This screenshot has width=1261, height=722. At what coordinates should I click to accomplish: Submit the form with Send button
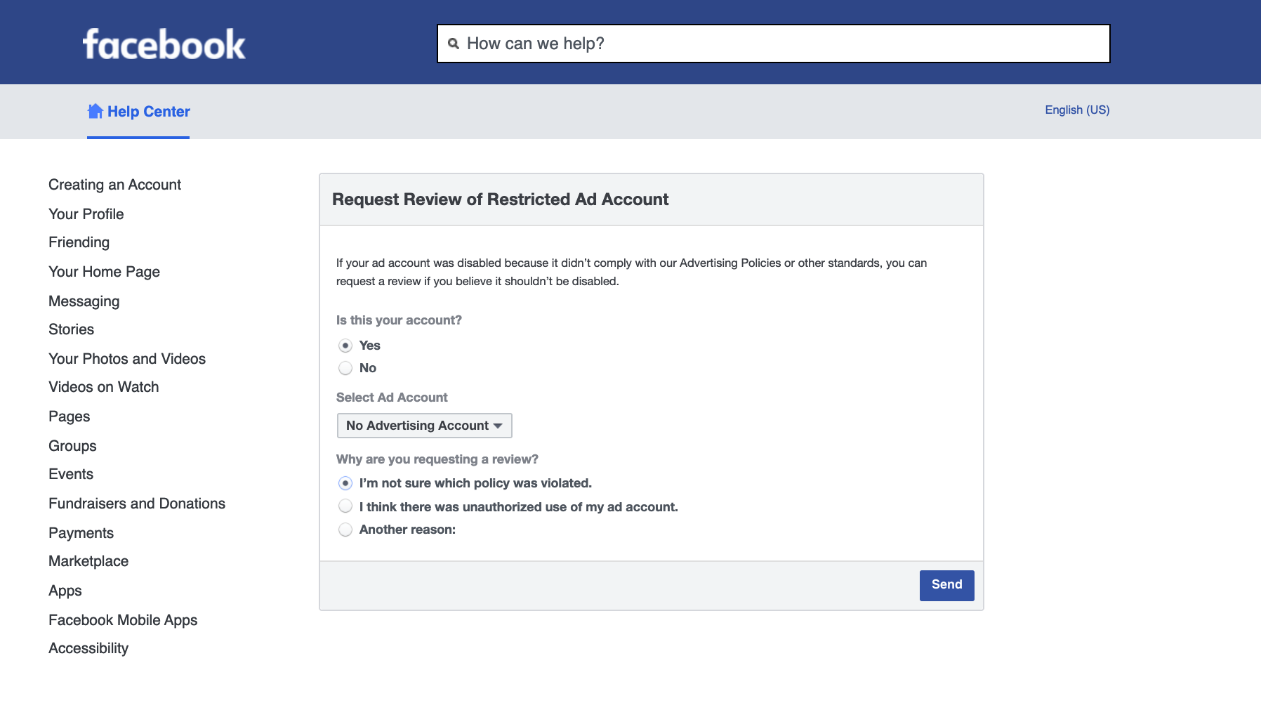[946, 585]
